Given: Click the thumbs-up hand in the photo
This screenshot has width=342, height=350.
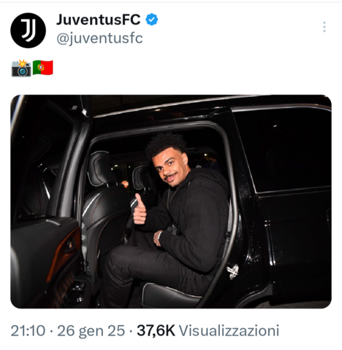Looking at the screenshot, I should 140,209.
